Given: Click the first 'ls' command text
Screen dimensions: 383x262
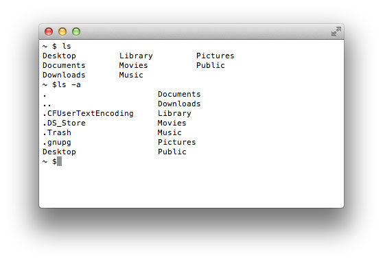Looking at the screenshot, I should [67, 46].
